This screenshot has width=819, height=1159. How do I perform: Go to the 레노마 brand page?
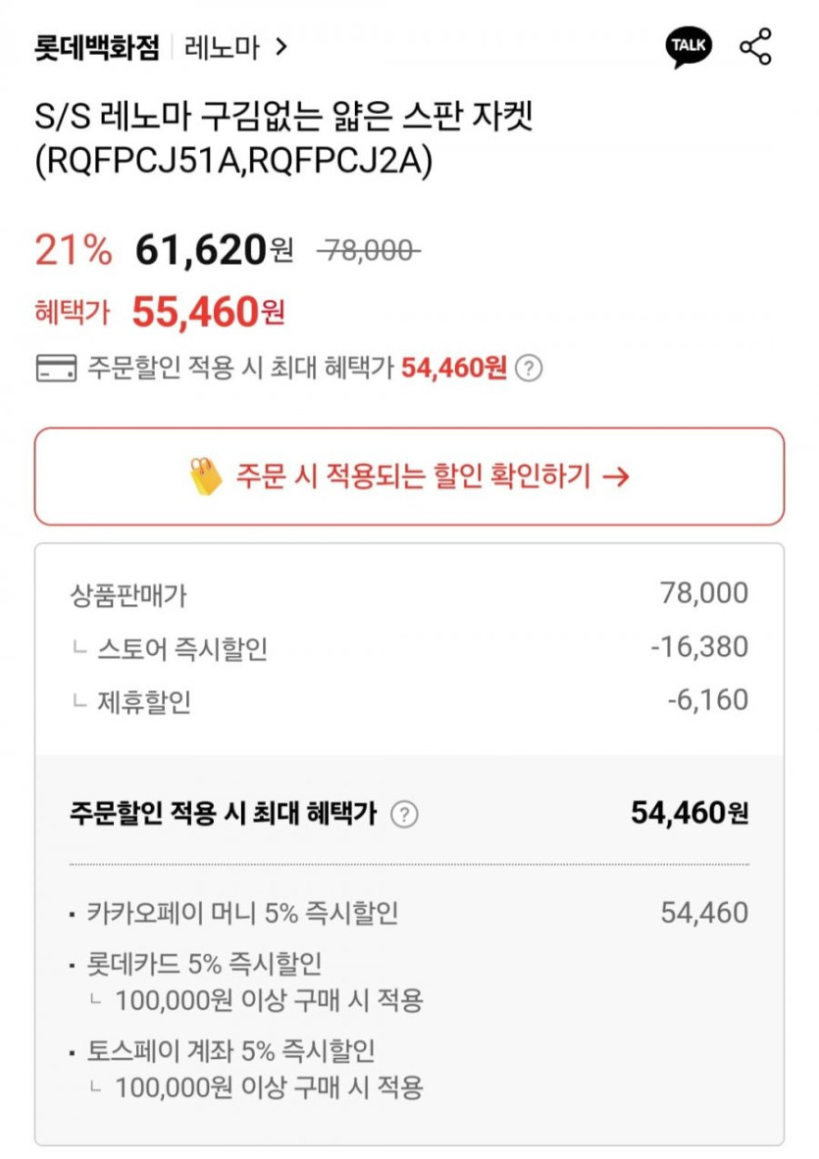click(222, 47)
